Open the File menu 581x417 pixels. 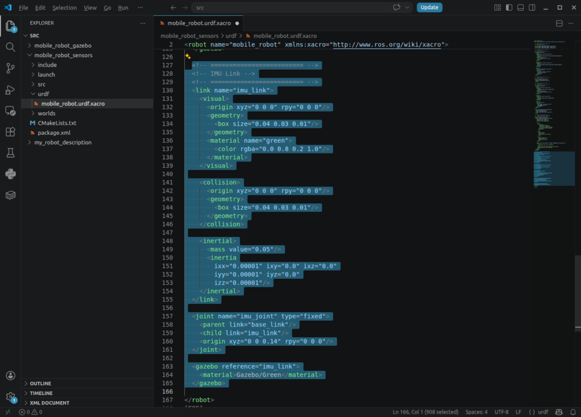[x=23, y=7]
